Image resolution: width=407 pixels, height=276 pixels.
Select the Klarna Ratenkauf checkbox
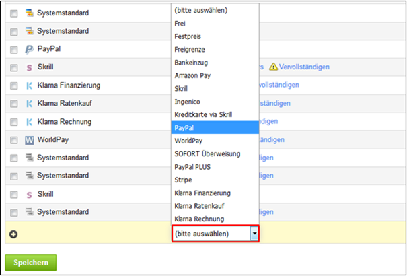coord(13,104)
